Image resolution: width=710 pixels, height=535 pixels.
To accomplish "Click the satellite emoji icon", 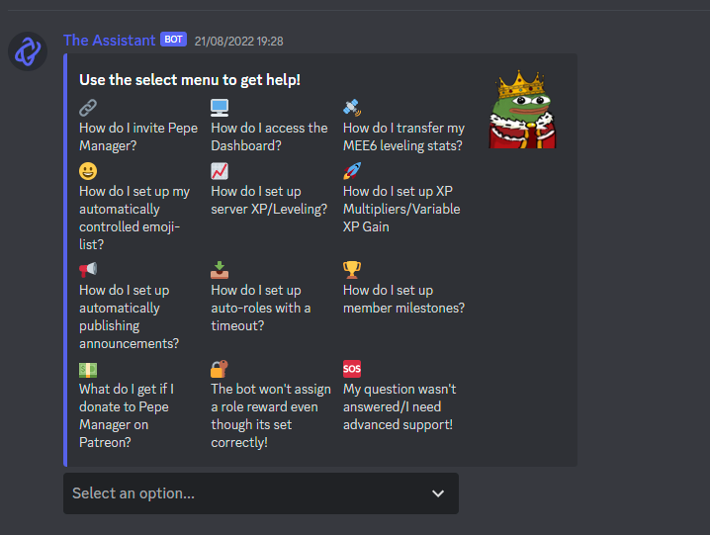I will [352, 108].
